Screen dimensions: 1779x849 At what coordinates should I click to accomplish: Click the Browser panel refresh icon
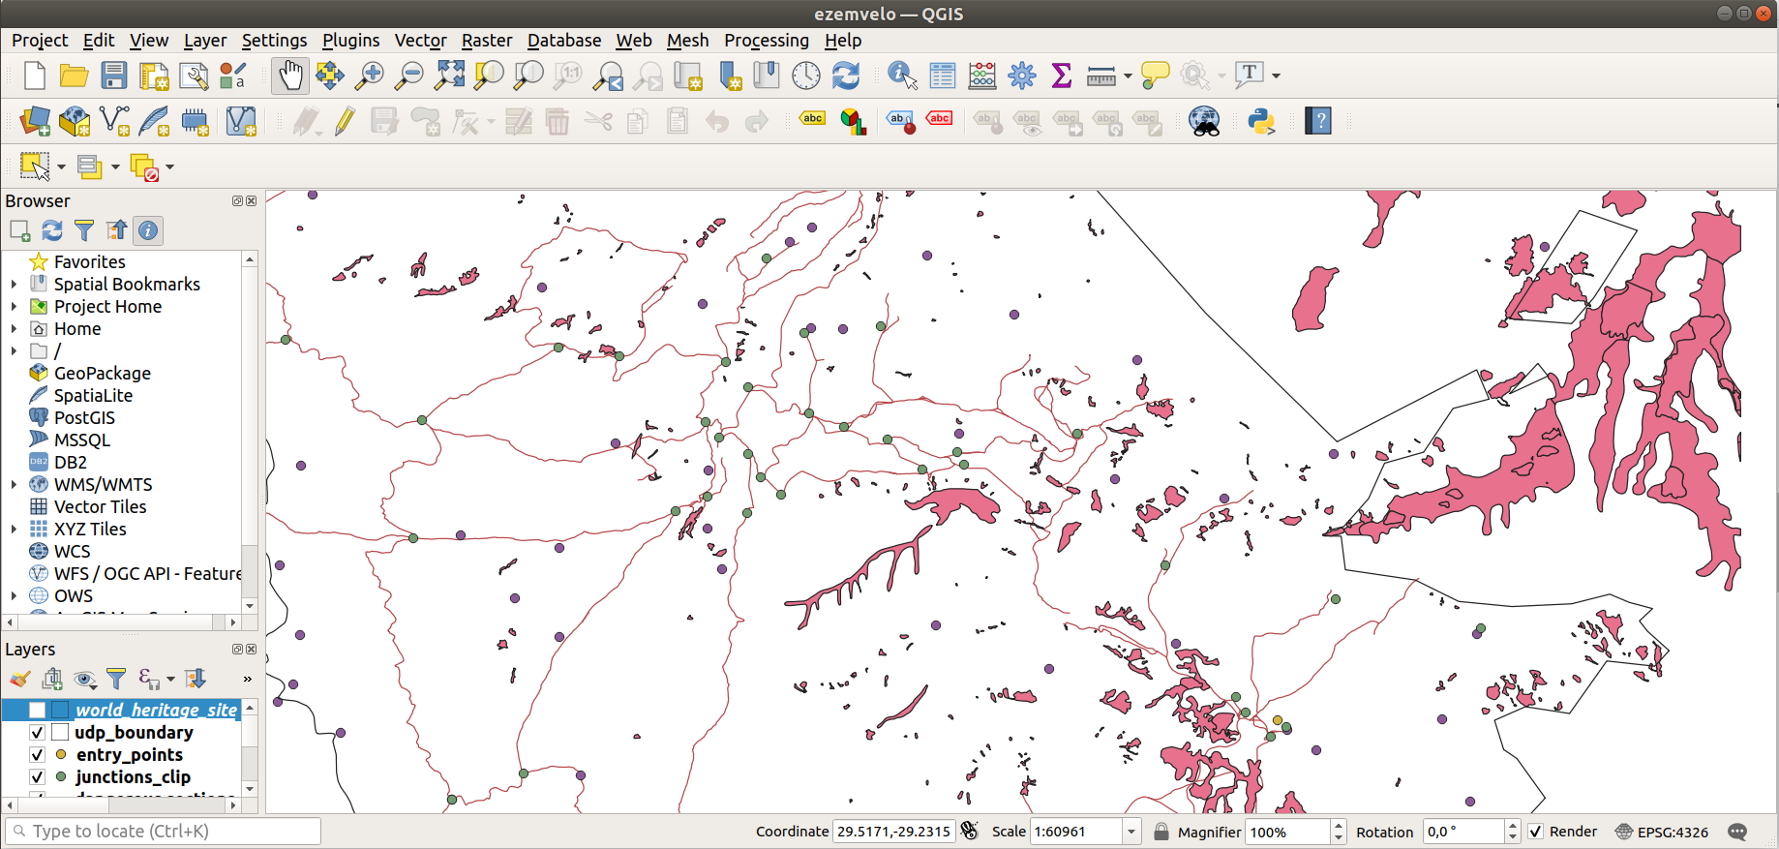pyautogui.click(x=52, y=230)
